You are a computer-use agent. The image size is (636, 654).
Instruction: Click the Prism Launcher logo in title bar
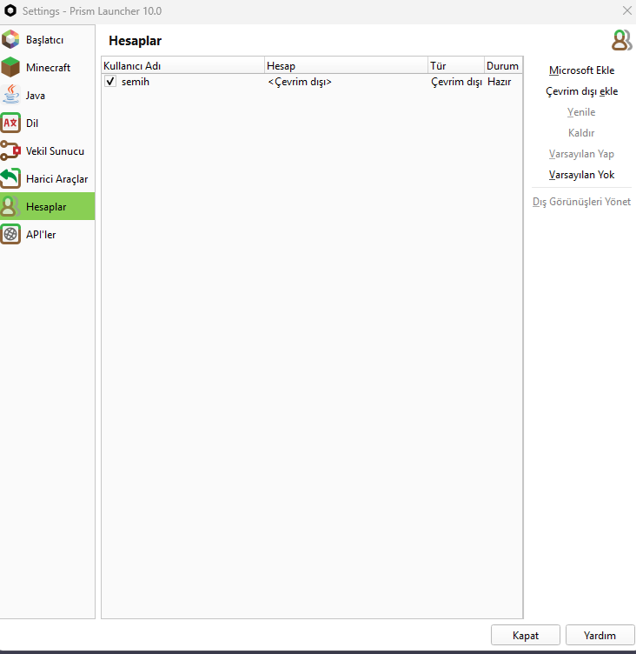point(10,10)
